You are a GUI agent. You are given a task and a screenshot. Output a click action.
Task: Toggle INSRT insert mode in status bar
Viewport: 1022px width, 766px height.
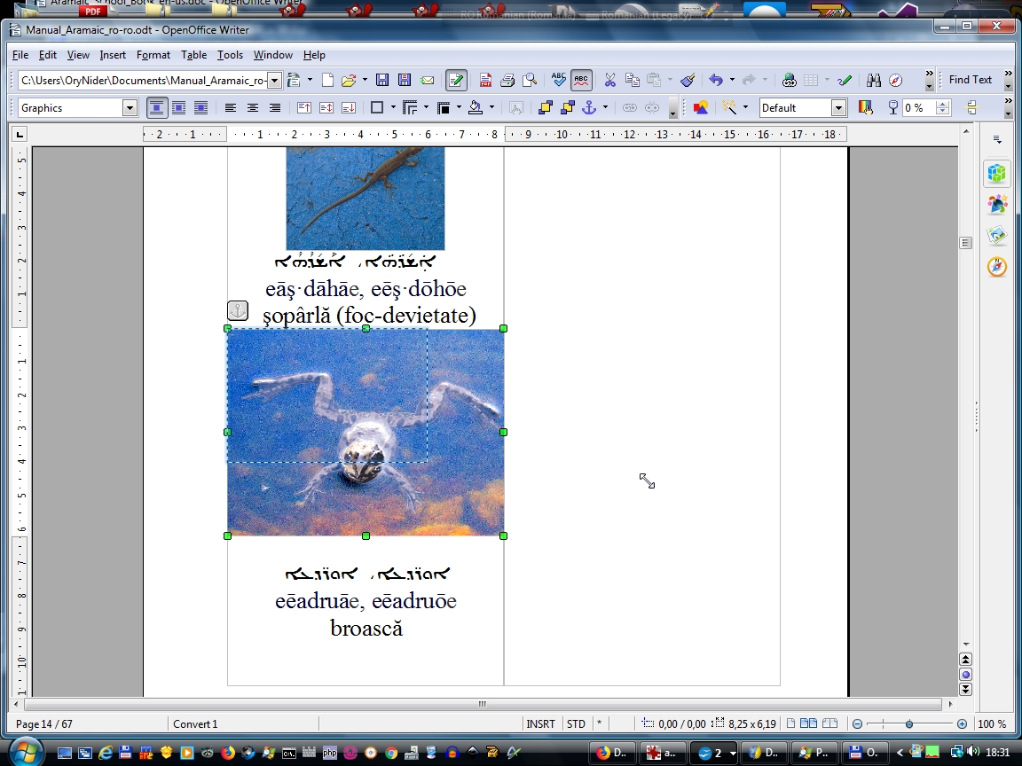pyautogui.click(x=540, y=724)
